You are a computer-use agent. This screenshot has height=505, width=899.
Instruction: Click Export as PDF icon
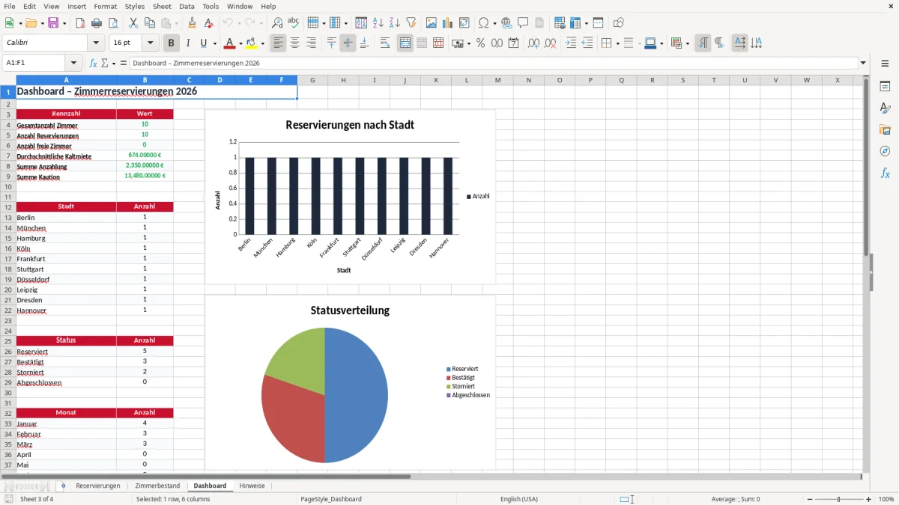pos(80,23)
